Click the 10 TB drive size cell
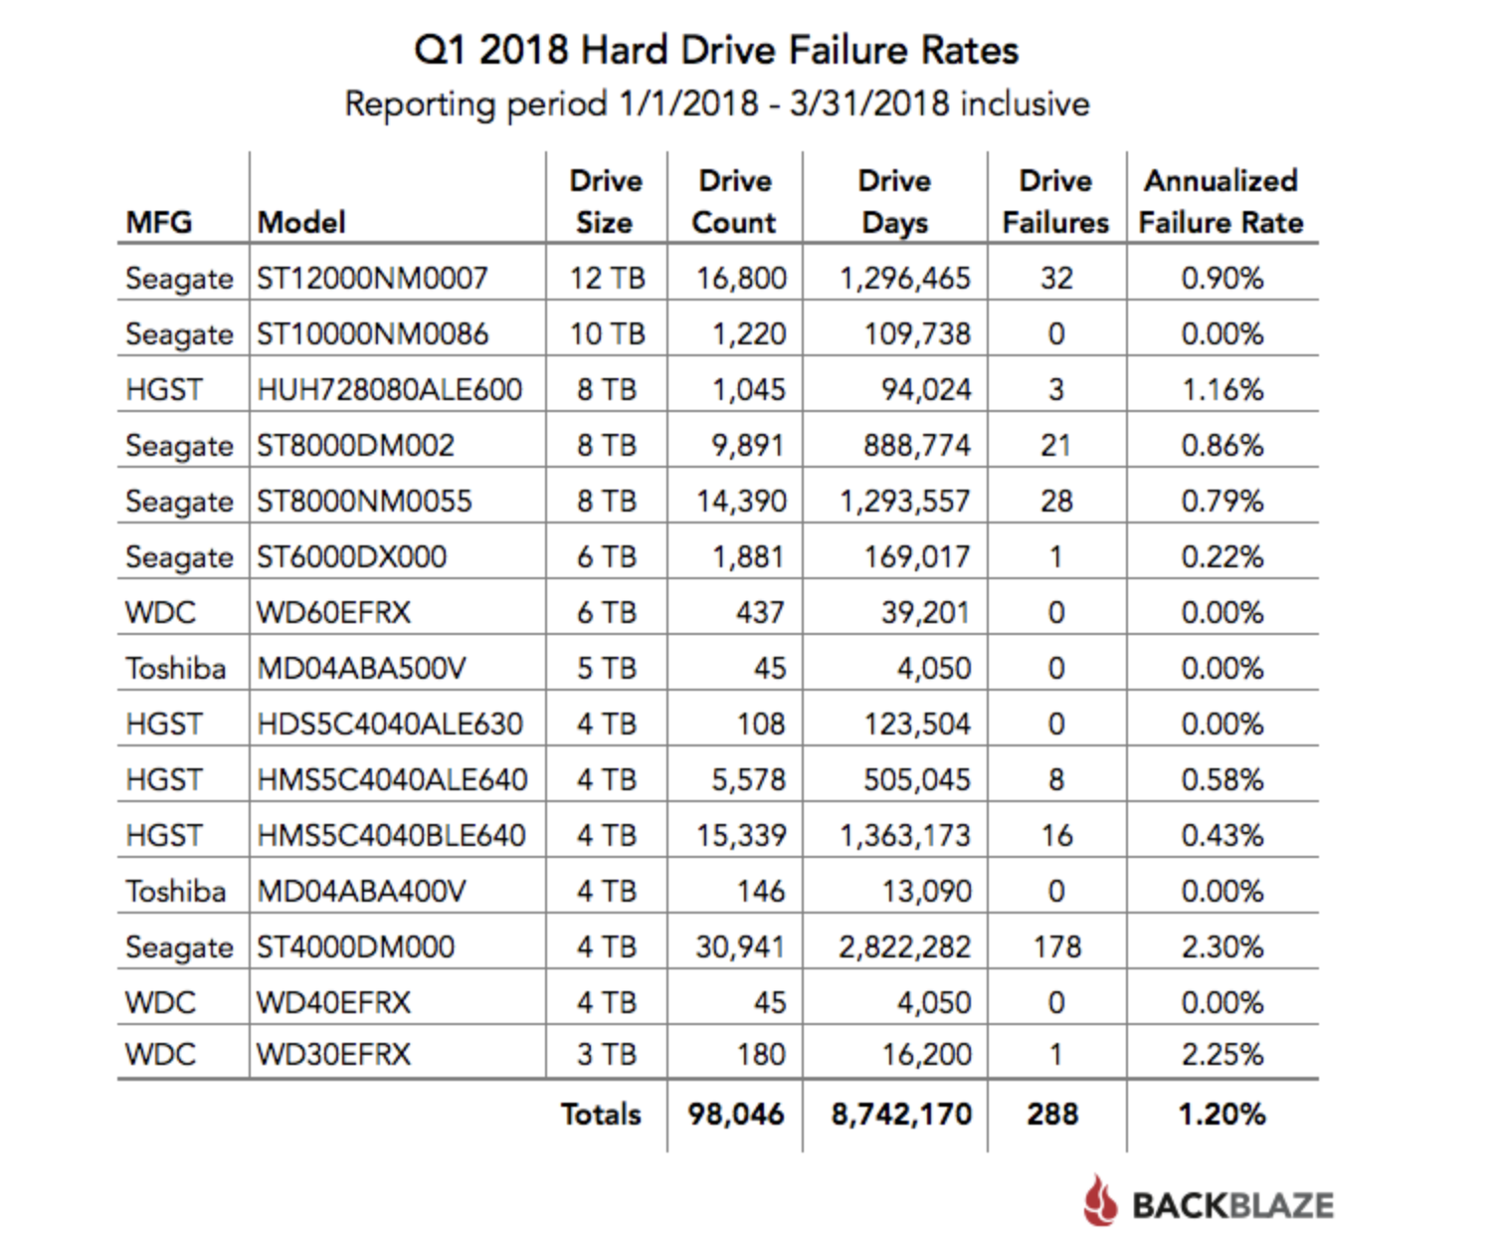The height and width of the screenshot is (1256, 1506). point(607,333)
